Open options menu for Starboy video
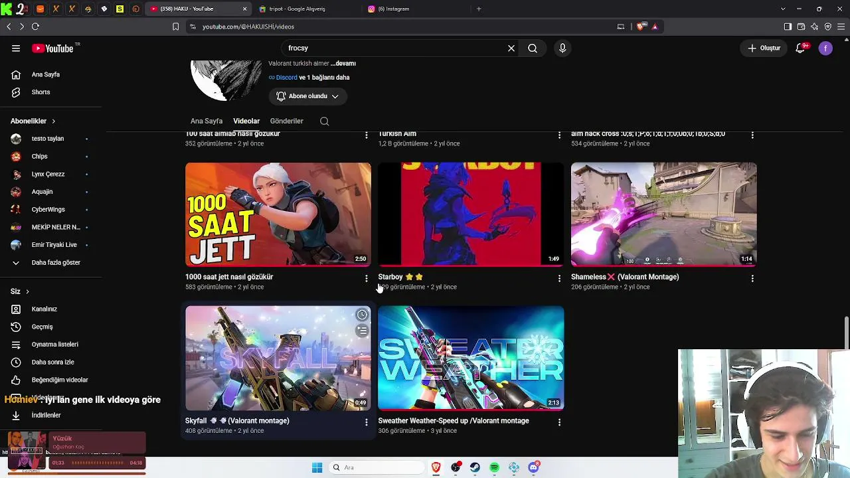This screenshot has width=850, height=478. pyautogui.click(x=559, y=278)
